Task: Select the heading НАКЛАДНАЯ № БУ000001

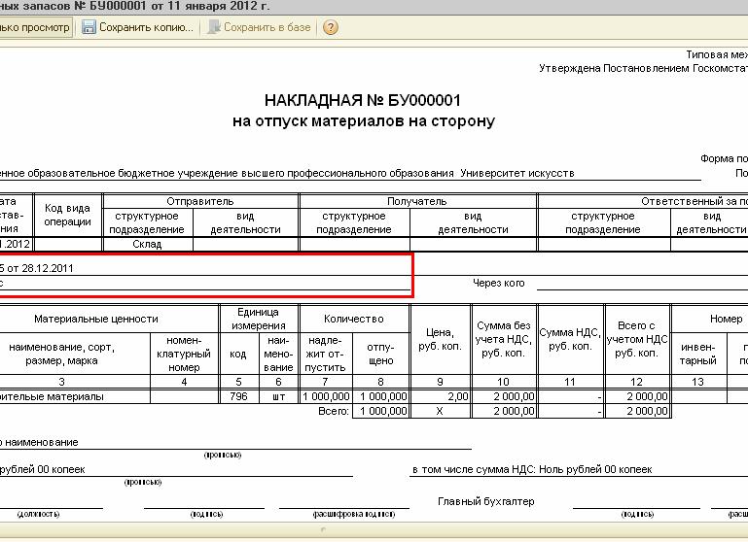Action: pos(363,100)
